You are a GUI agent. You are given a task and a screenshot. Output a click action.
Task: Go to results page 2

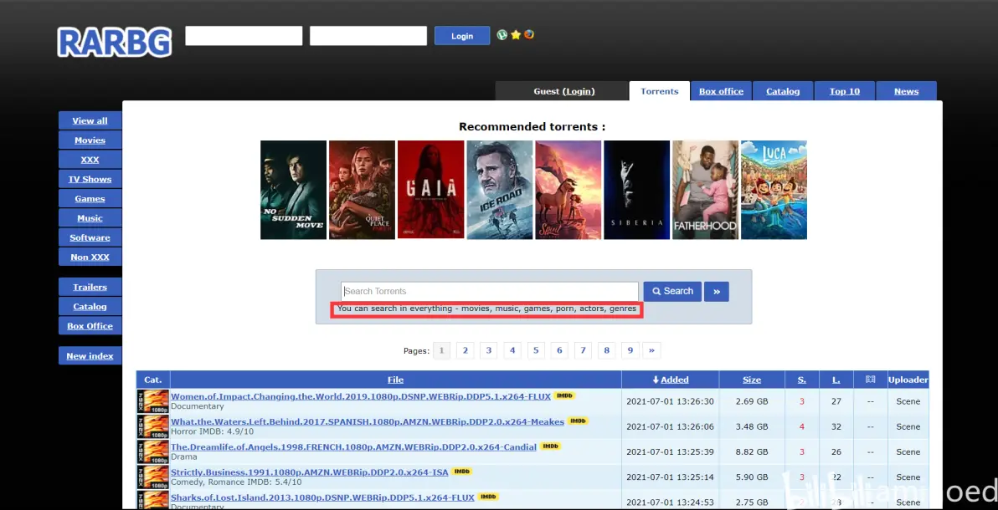(x=466, y=350)
